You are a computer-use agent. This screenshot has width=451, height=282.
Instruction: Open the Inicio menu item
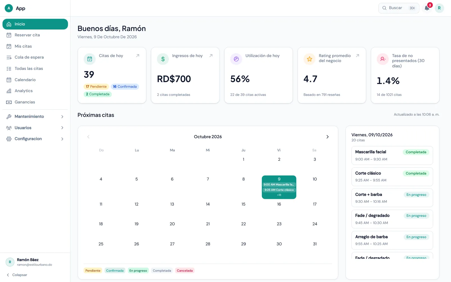(x=35, y=24)
